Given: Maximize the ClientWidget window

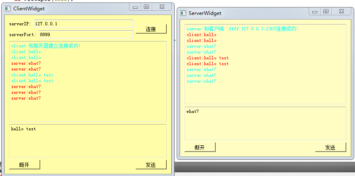Looking at the screenshot, I should click(146, 7).
